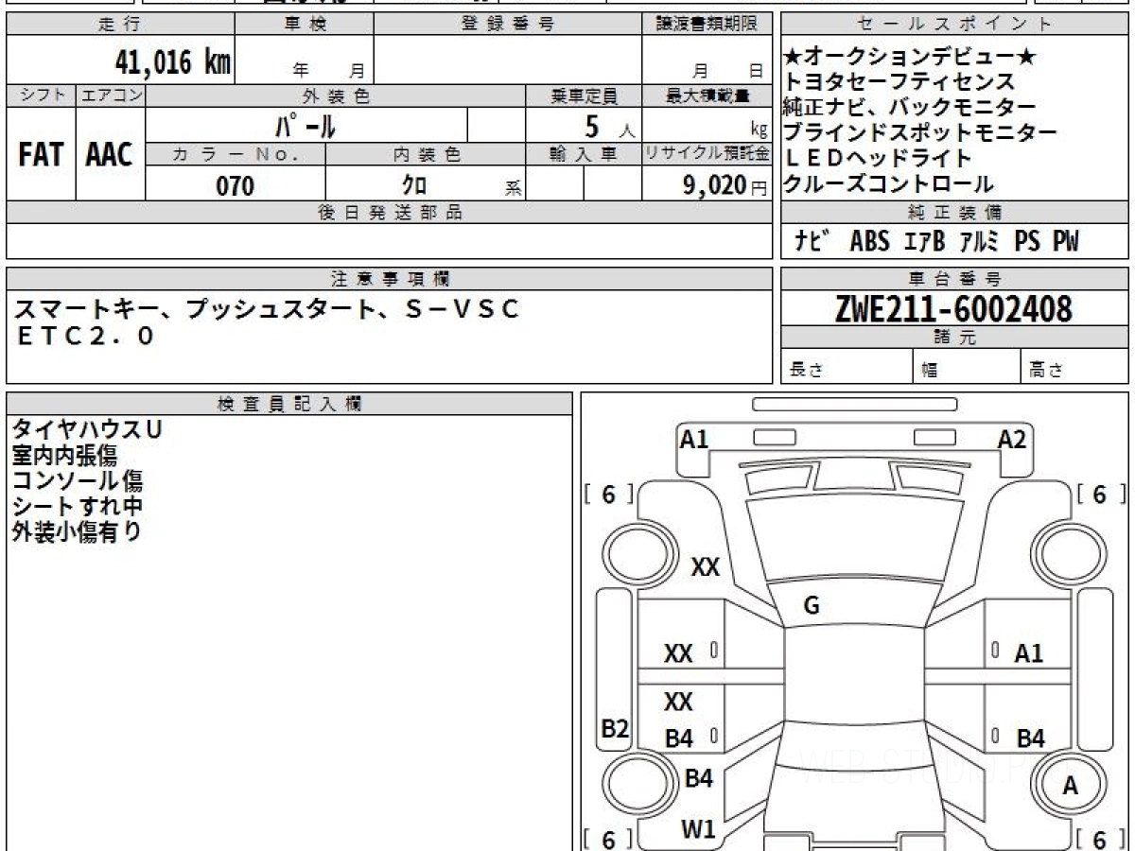Click the 41,016 km mileage value

coord(172,62)
